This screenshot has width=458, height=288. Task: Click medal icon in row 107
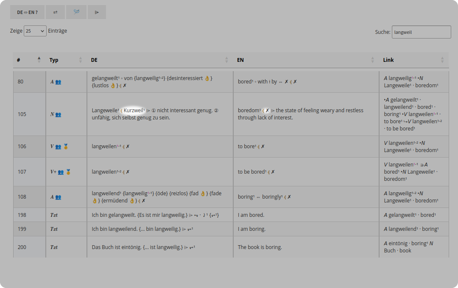click(68, 172)
